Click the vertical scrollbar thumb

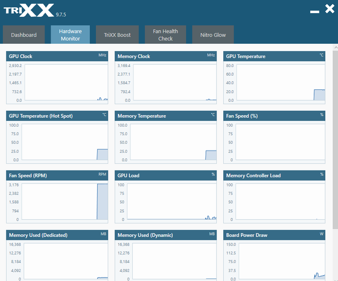tap(335, 140)
